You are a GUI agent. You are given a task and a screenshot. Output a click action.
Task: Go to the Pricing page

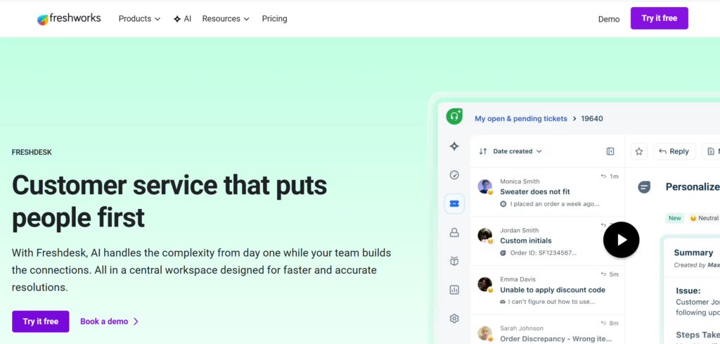click(275, 19)
